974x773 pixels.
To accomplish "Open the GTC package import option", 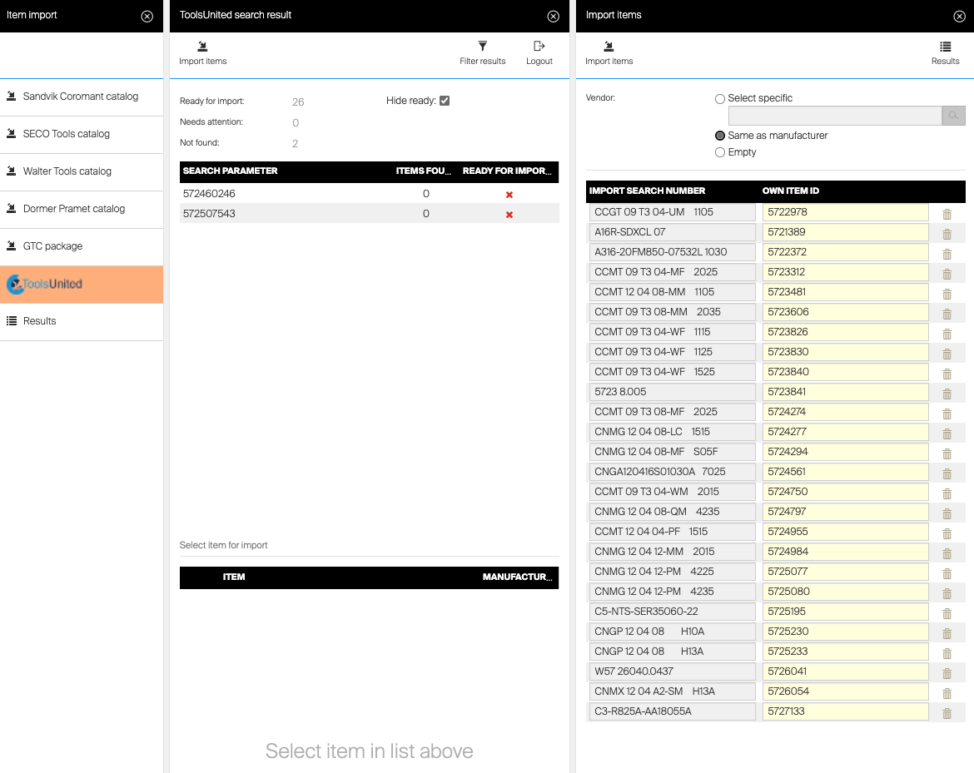I will [52, 246].
